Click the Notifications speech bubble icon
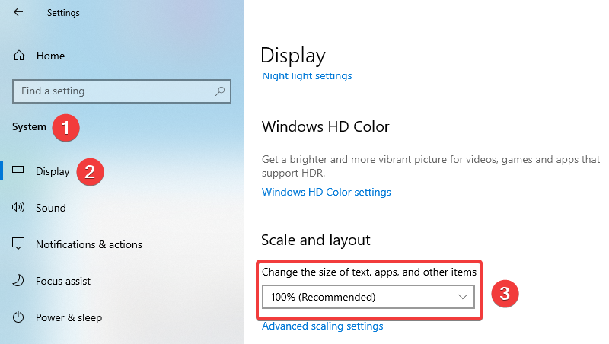The image size is (609, 344). pos(18,244)
